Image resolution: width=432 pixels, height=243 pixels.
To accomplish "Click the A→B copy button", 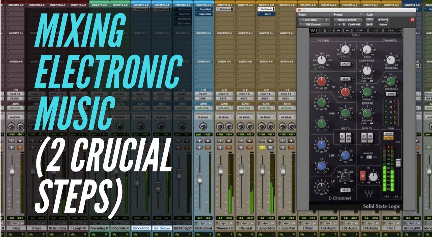I will [360, 30].
